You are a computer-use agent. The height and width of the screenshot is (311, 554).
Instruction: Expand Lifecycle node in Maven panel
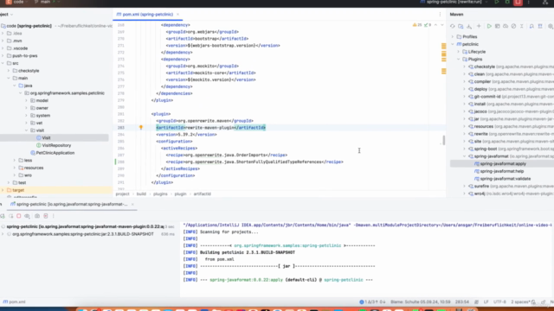[459, 52]
